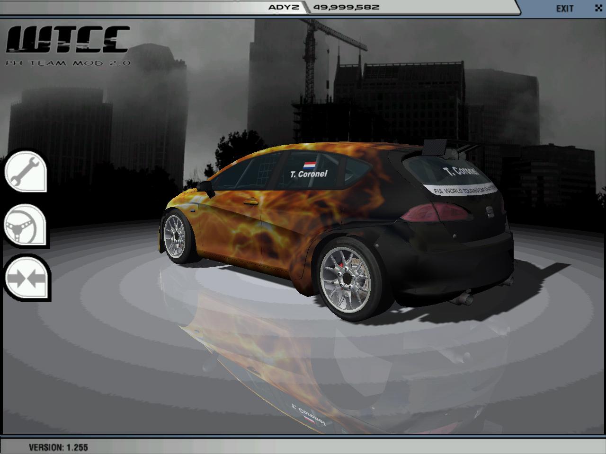Screen dimensions: 606x454
Task: Click the steering wheel drive icon
Action: coord(26,225)
